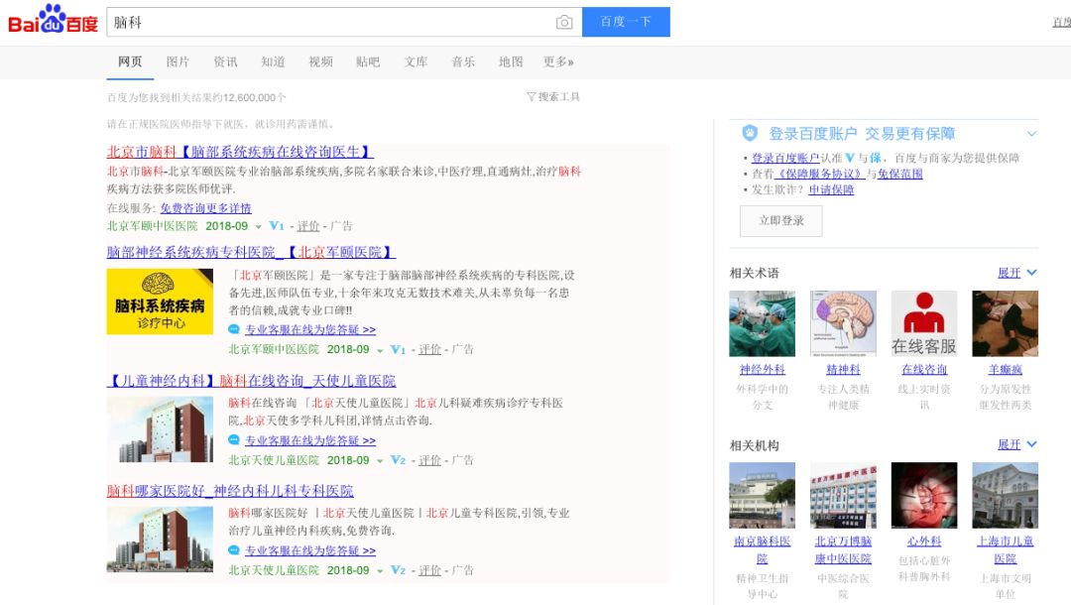
Task: Open 免费咨询电话更多详情 link
Action: coord(204,208)
